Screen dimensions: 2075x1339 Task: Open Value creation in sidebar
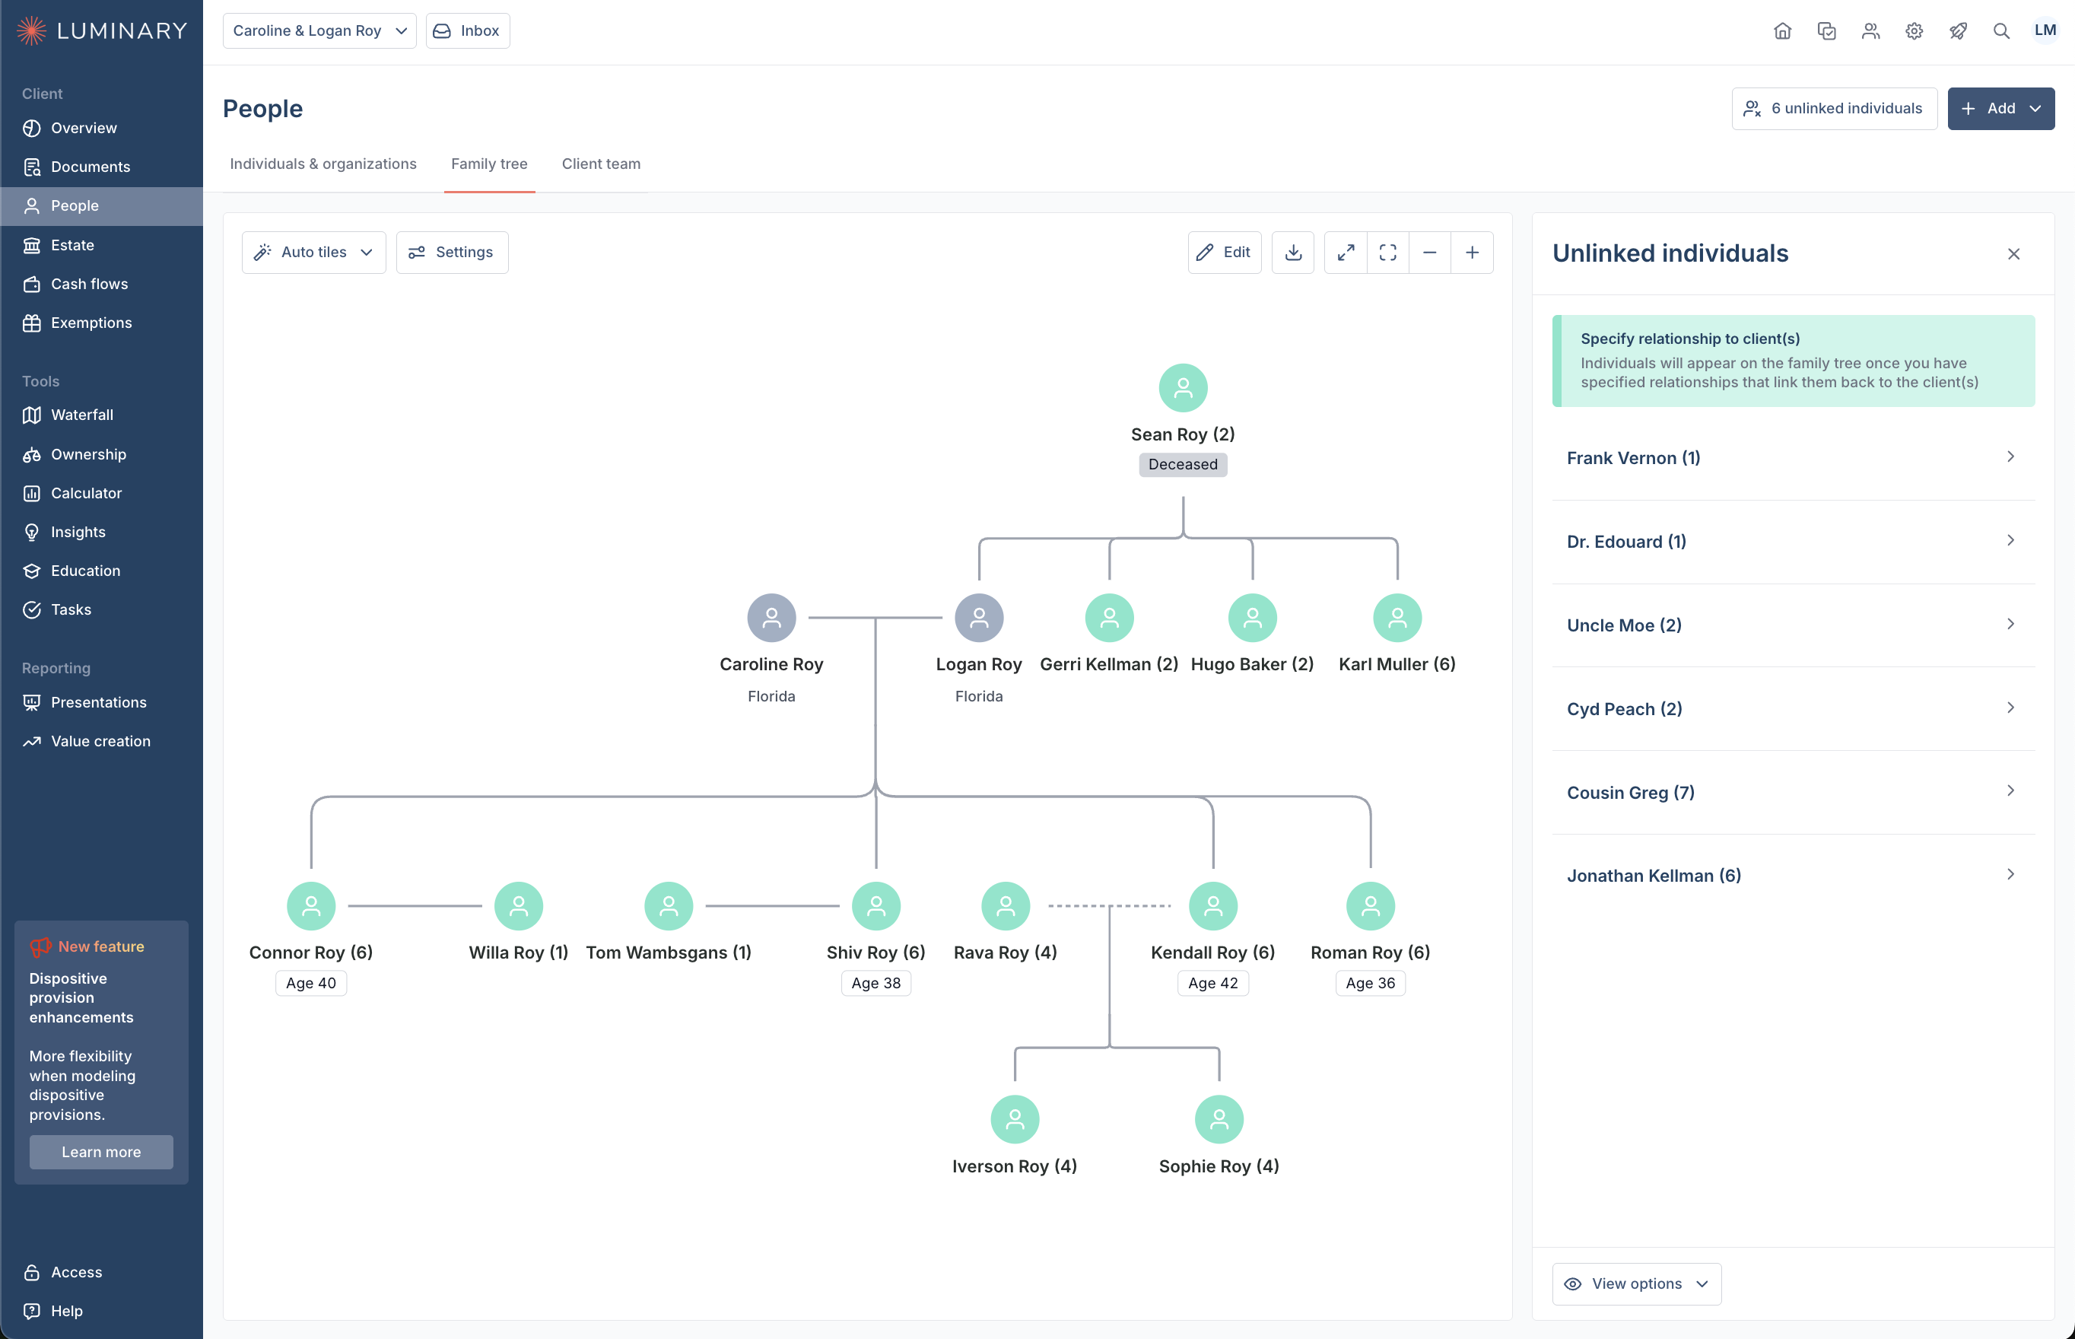[x=101, y=741]
